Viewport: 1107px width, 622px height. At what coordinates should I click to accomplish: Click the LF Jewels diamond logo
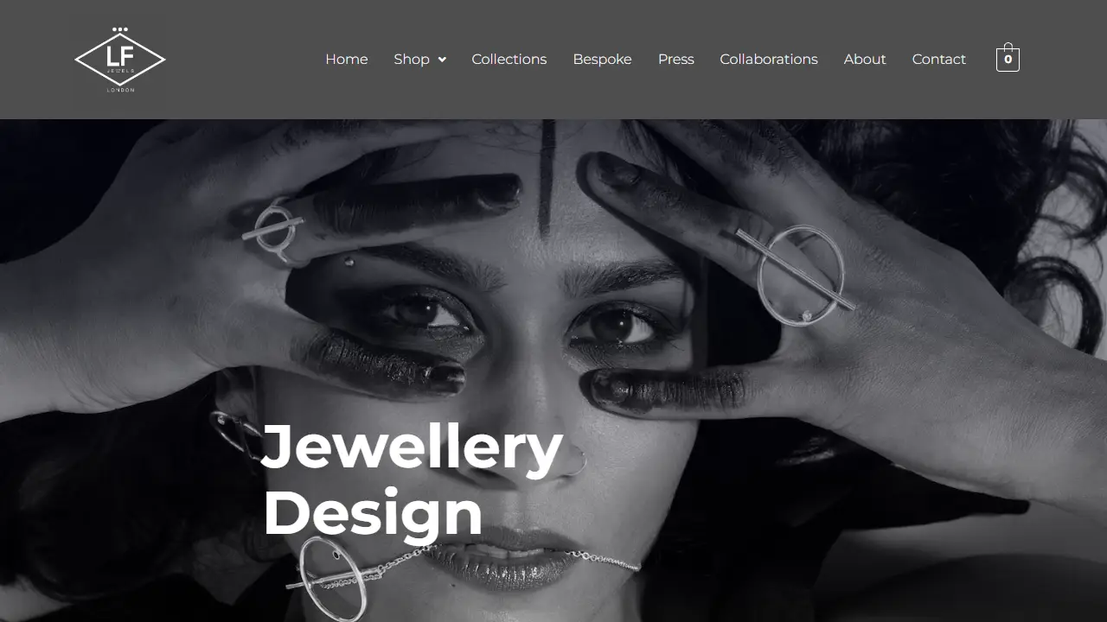pos(120,60)
